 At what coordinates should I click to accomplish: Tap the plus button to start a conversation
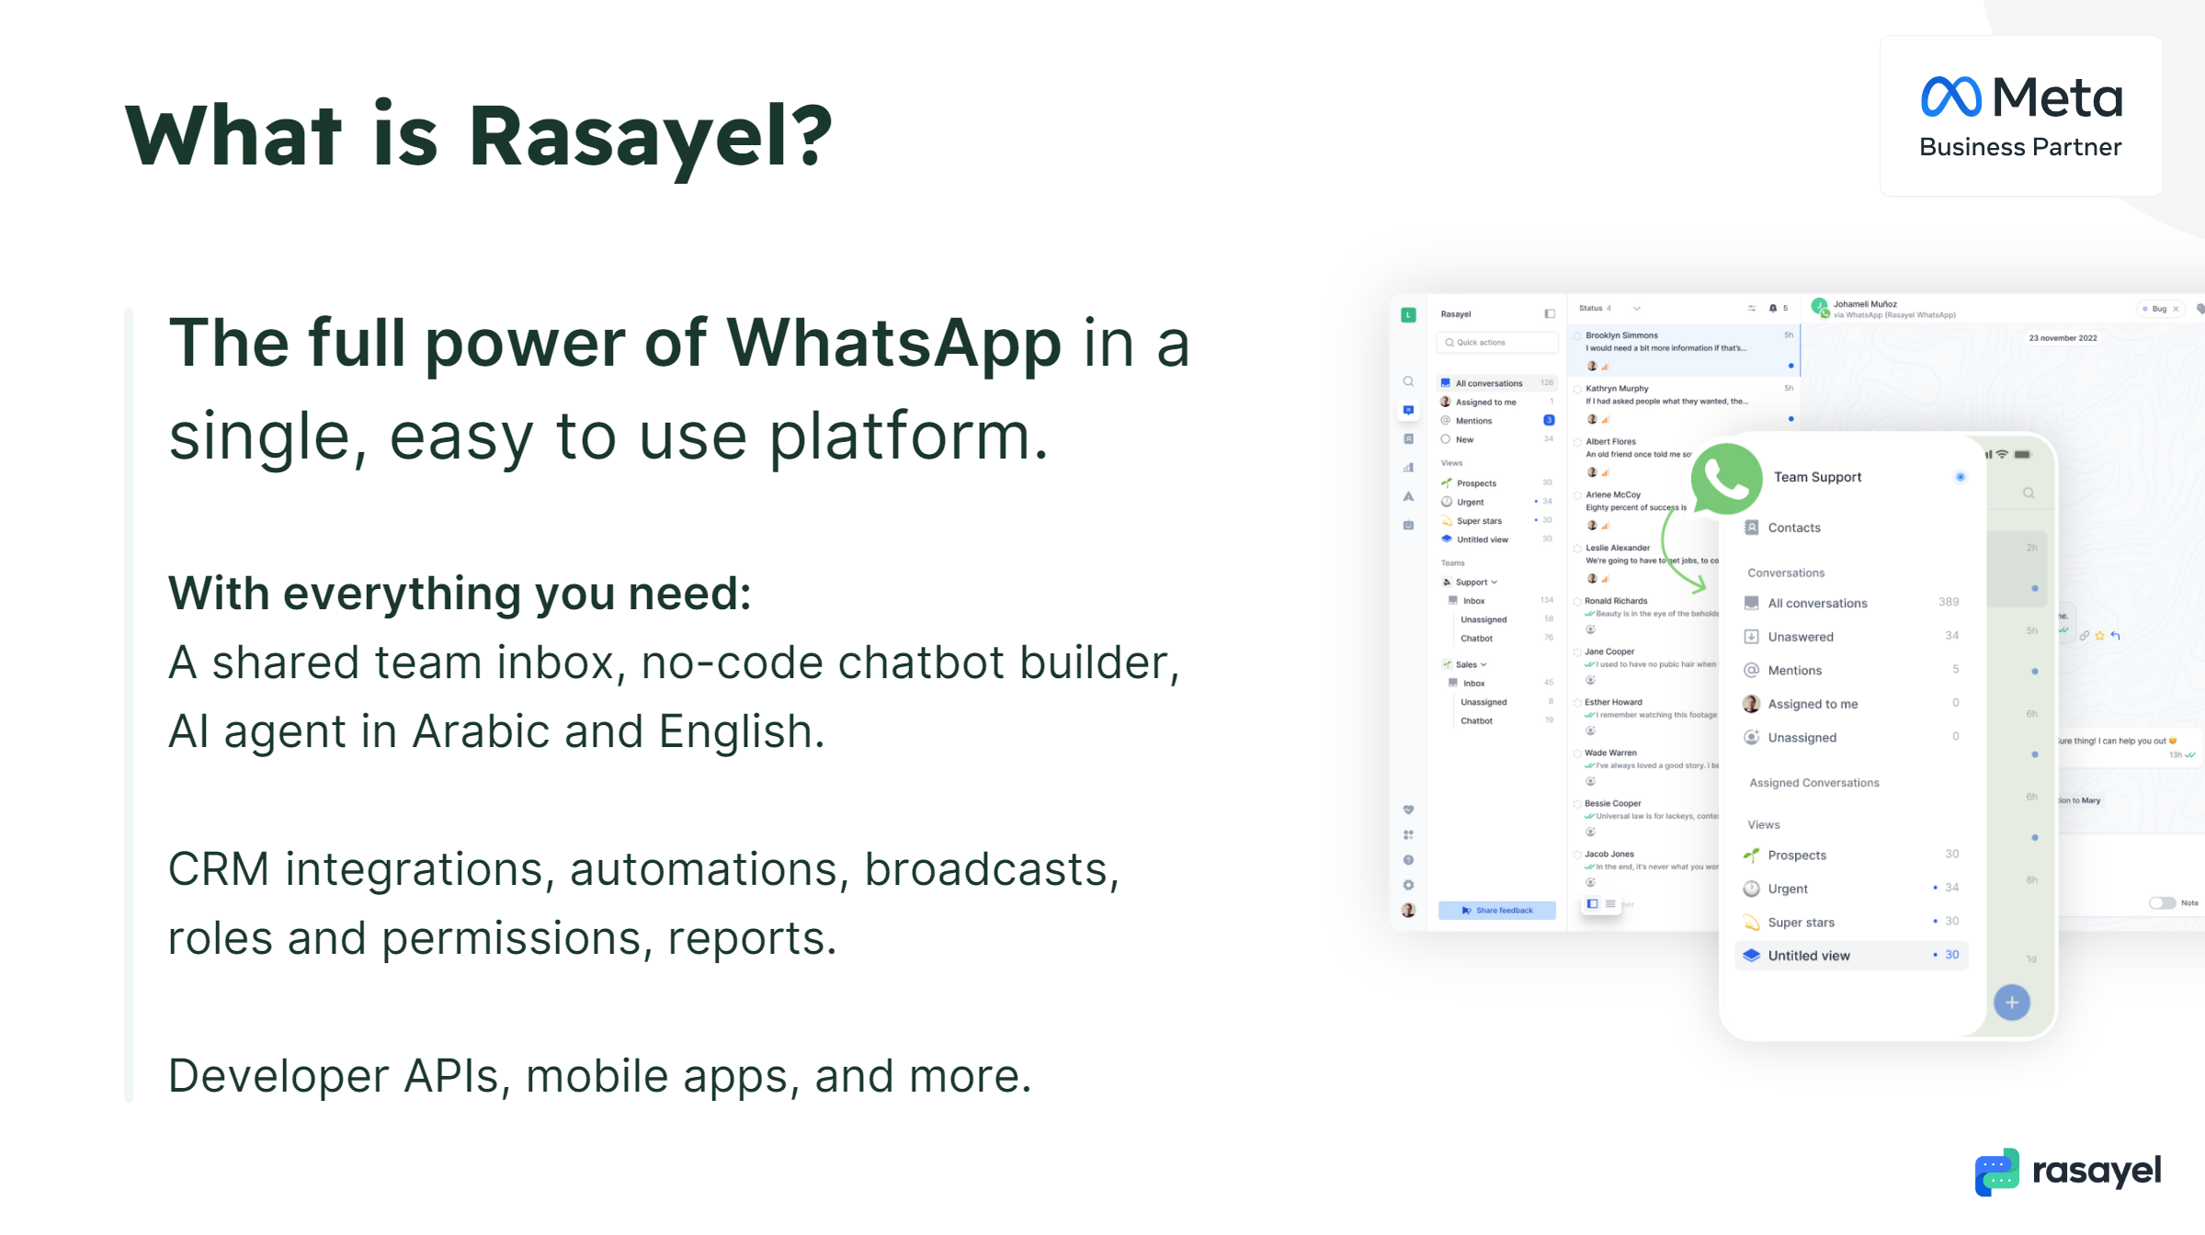2012,1003
